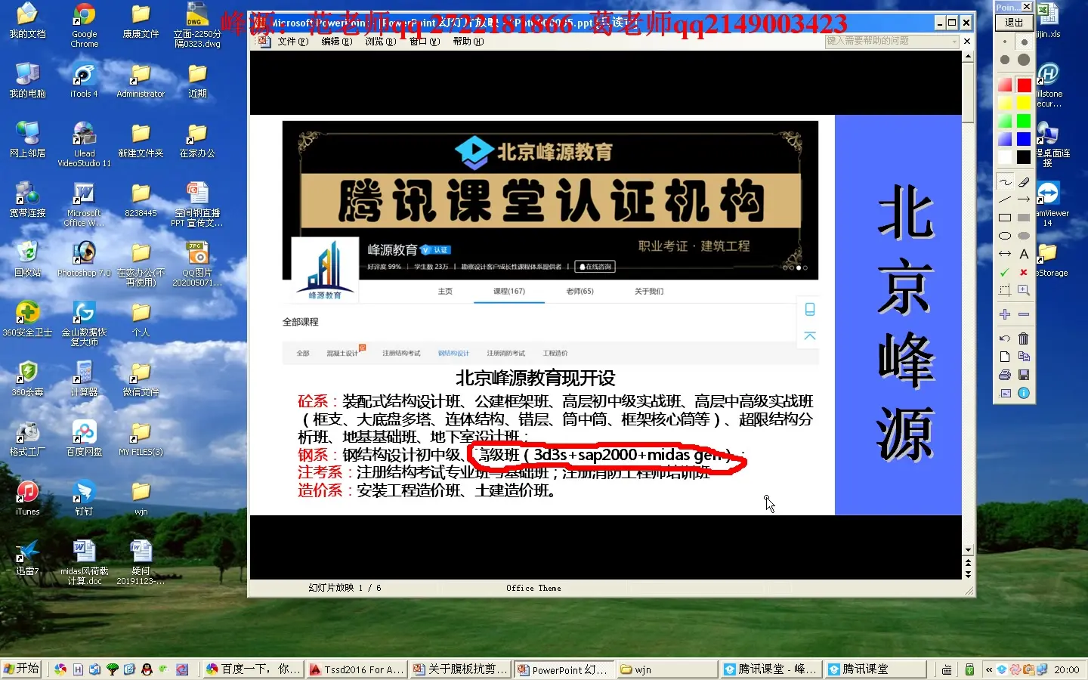The image size is (1088, 680).
Task: Go to previous slide using double-up arrows
Action: [x=968, y=562]
